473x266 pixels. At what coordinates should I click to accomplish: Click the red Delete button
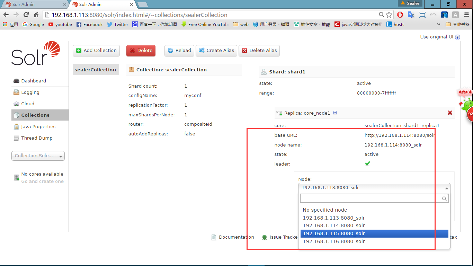pos(141,51)
